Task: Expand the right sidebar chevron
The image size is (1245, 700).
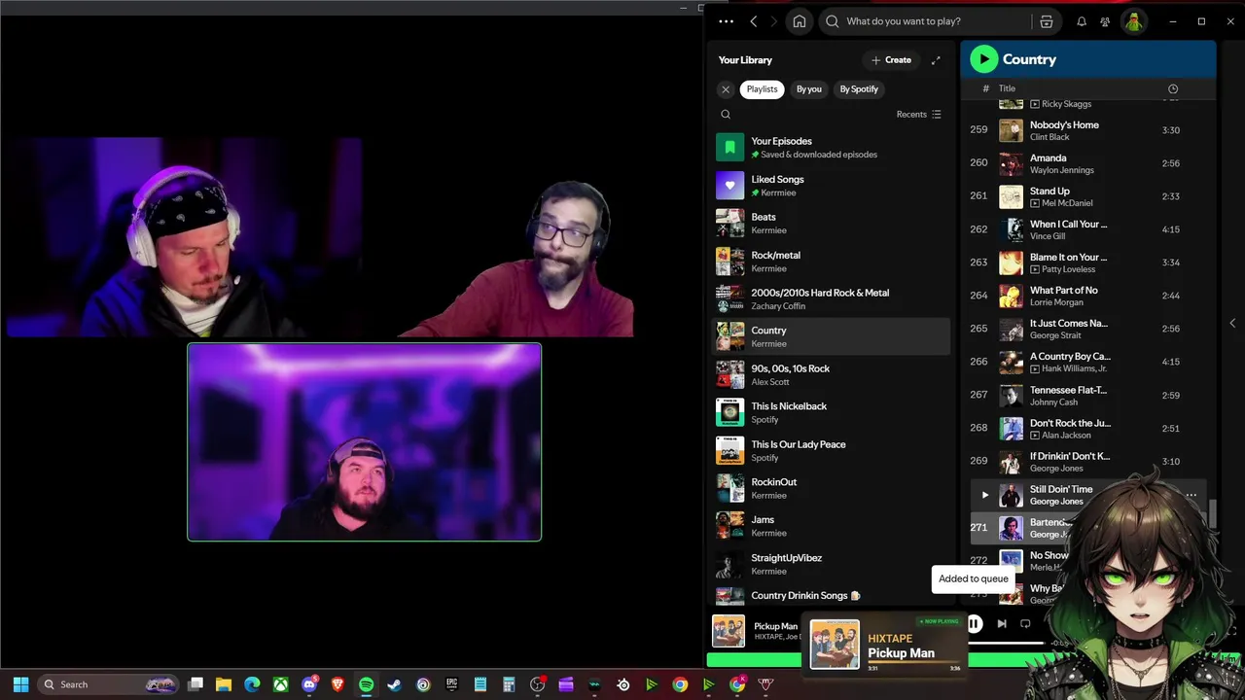Action: [1232, 323]
